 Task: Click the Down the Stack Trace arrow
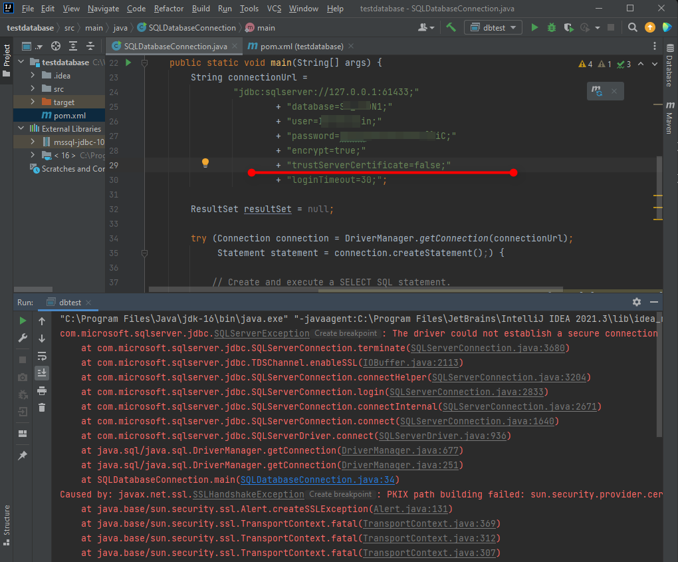42,339
